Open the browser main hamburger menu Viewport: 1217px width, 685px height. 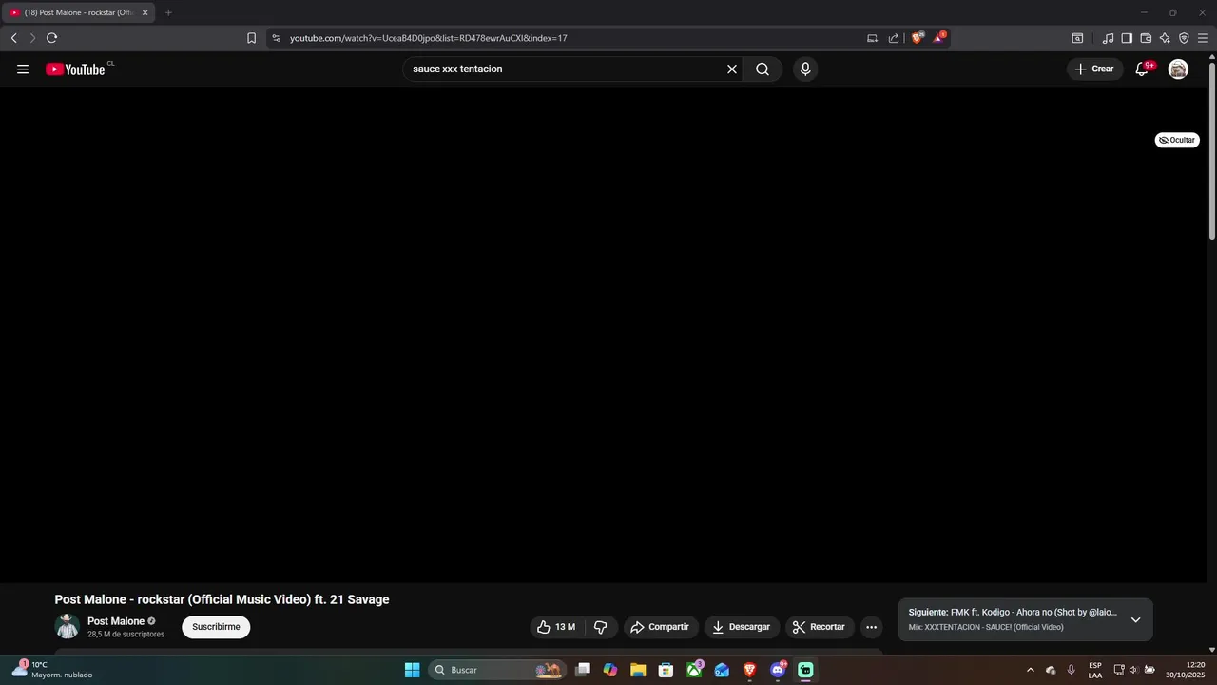click(1203, 38)
